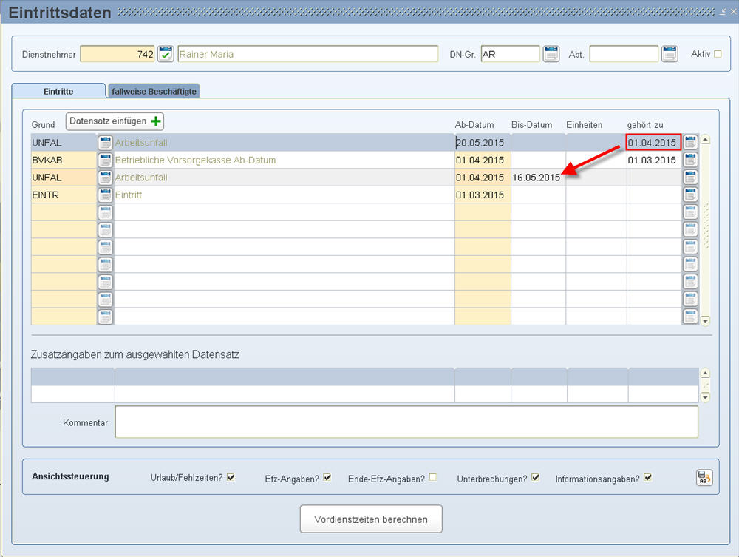The width and height of the screenshot is (739, 557).
Task: Click down arrow of Zusatzangaben scrollbar
Action: pyautogui.click(x=705, y=397)
